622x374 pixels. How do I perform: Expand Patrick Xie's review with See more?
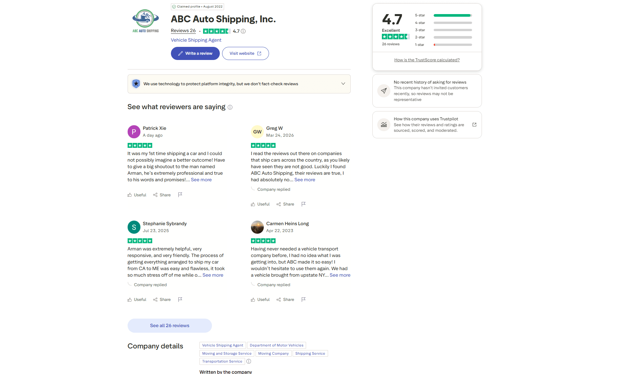coord(201,180)
